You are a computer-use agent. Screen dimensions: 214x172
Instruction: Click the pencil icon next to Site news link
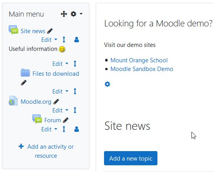pos(50,31)
